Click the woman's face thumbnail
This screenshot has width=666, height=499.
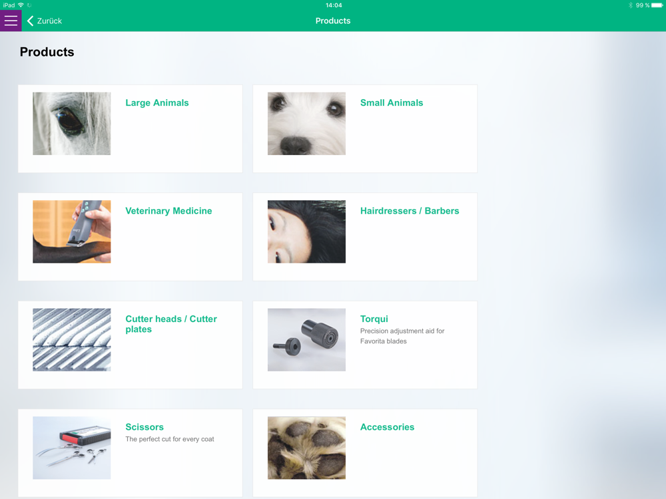tap(306, 232)
